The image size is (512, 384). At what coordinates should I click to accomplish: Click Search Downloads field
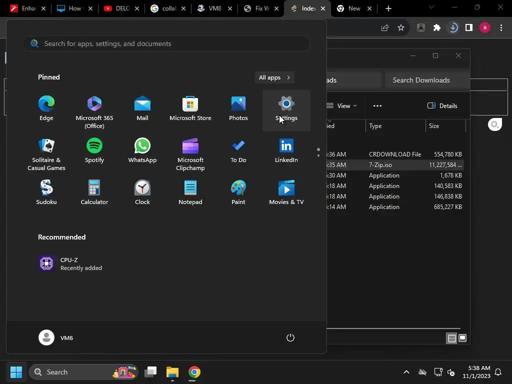point(427,80)
